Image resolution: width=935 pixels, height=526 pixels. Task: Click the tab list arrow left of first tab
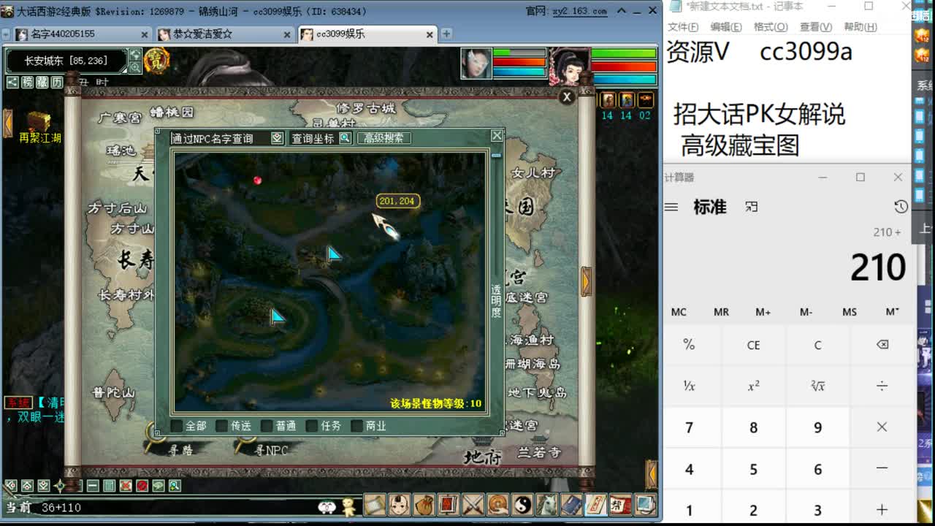coord(6,34)
